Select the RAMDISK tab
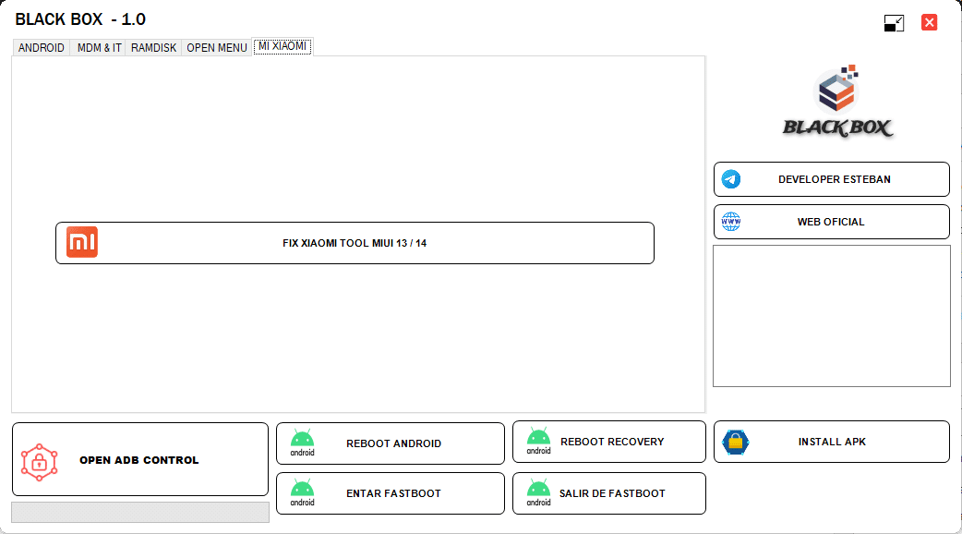The width and height of the screenshot is (962, 534). click(x=153, y=47)
